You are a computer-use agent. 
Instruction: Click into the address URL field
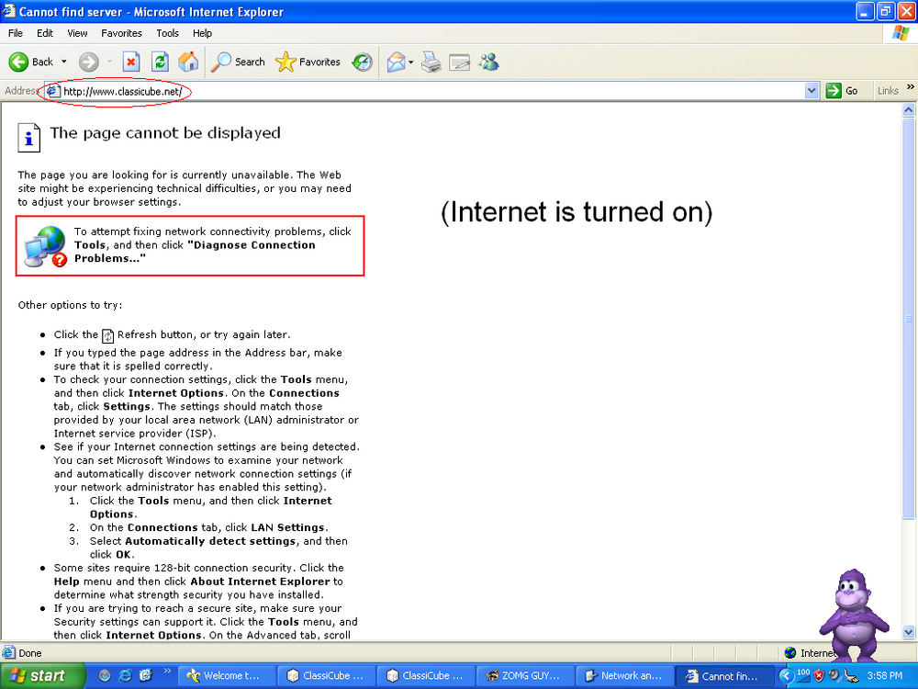(x=432, y=91)
